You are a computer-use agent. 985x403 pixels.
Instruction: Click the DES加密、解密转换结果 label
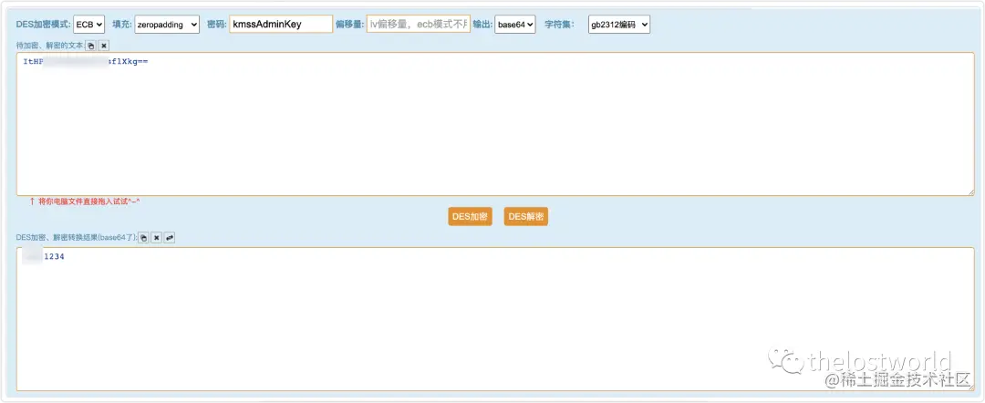[x=76, y=237]
